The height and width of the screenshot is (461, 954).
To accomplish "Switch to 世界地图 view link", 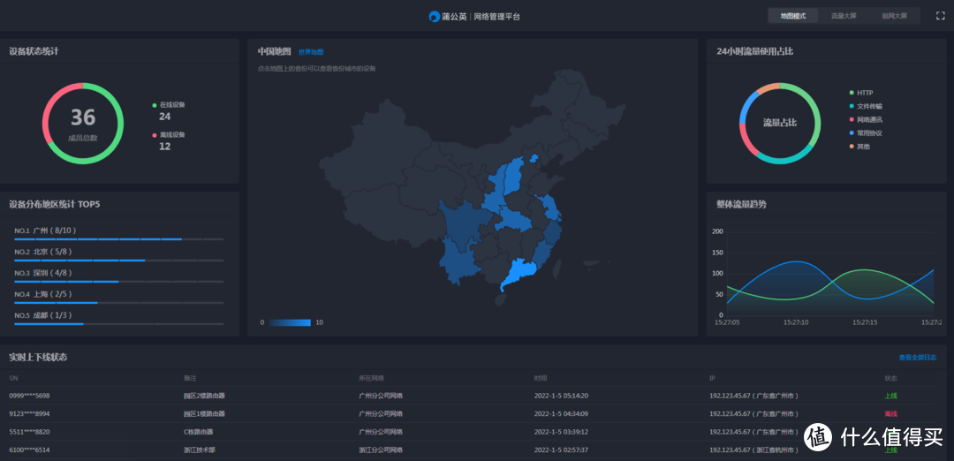I will 311,52.
